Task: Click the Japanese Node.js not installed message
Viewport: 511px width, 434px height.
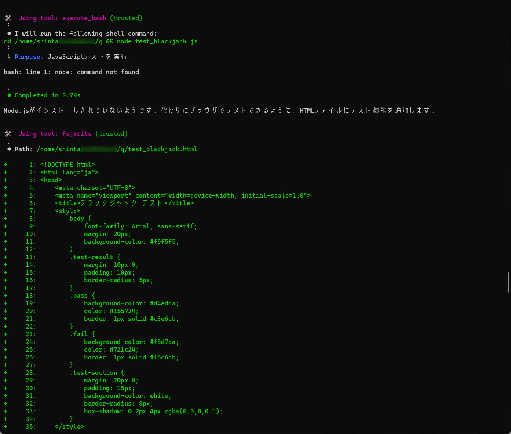Action: pyautogui.click(x=220, y=111)
